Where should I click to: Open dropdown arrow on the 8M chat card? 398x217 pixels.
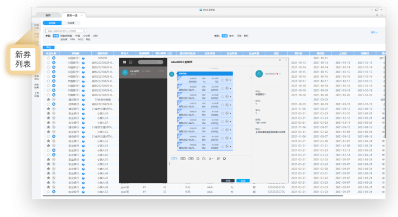tap(230, 138)
